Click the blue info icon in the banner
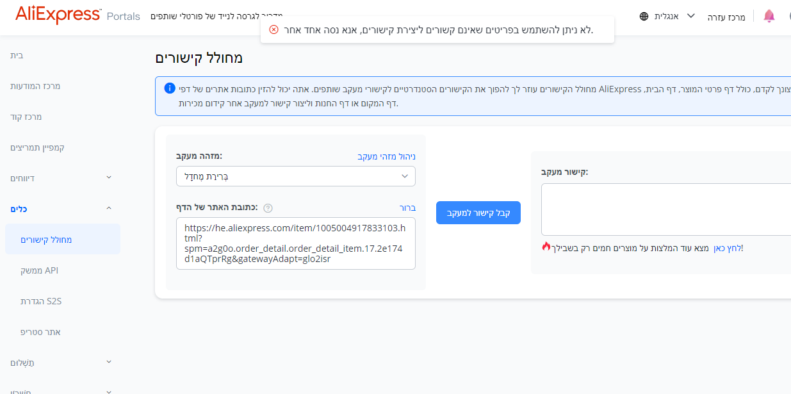The height and width of the screenshot is (394, 791). [170, 88]
